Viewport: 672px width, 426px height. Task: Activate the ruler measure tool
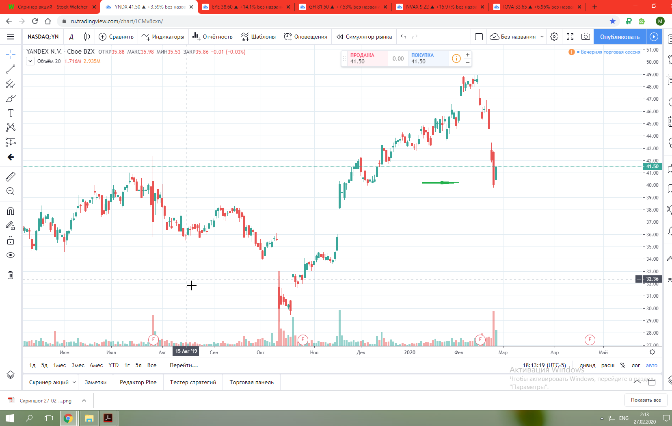[11, 176]
